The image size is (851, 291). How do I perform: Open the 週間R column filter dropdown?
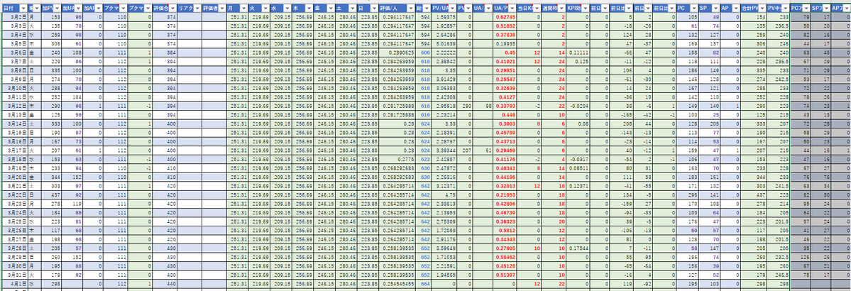click(561, 9)
